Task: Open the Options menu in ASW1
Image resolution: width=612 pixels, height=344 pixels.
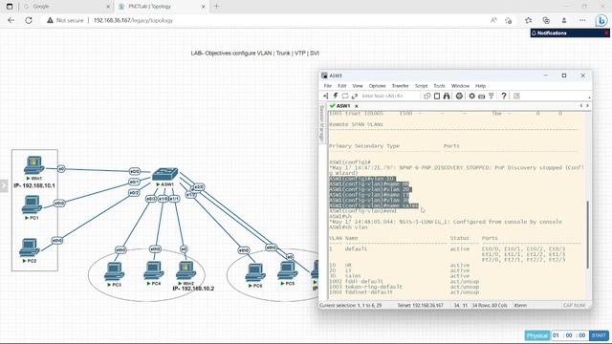Action: (377, 86)
